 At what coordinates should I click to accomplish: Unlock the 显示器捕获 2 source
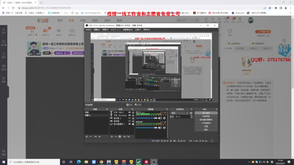click(x=133, y=124)
